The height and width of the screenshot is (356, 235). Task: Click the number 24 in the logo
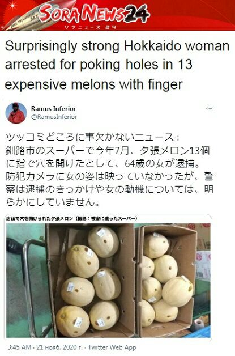(x=137, y=13)
